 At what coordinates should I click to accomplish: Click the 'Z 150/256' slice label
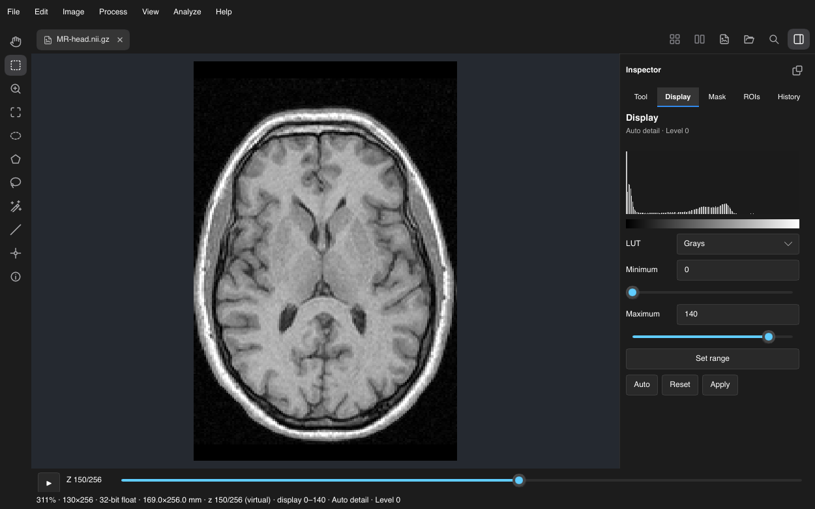[84, 480]
